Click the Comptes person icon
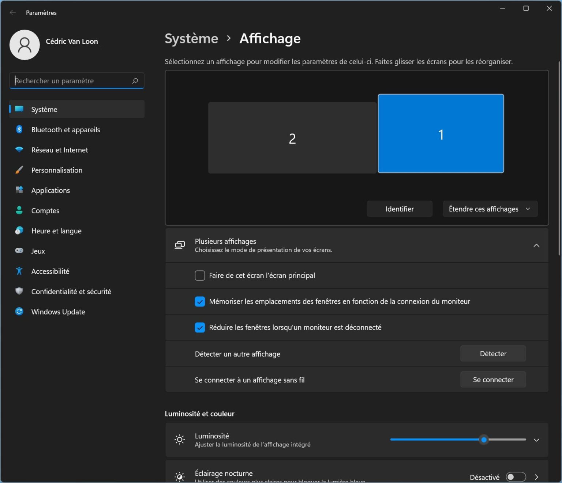Image resolution: width=562 pixels, height=483 pixels. (x=19, y=210)
